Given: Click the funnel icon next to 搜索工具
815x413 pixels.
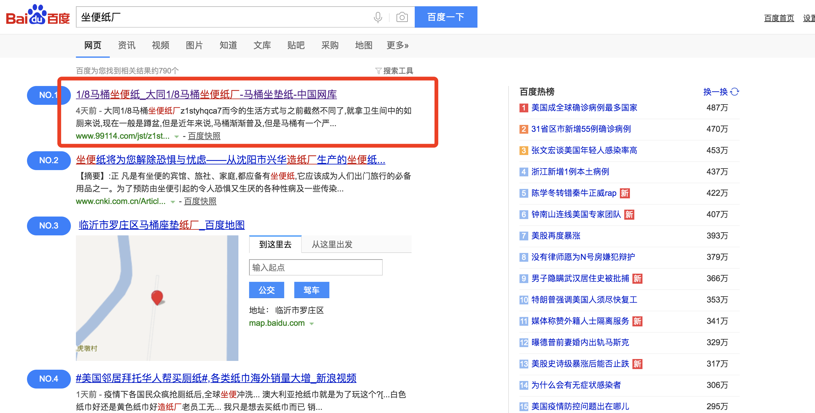Looking at the screenshot, I should (378, 71).
